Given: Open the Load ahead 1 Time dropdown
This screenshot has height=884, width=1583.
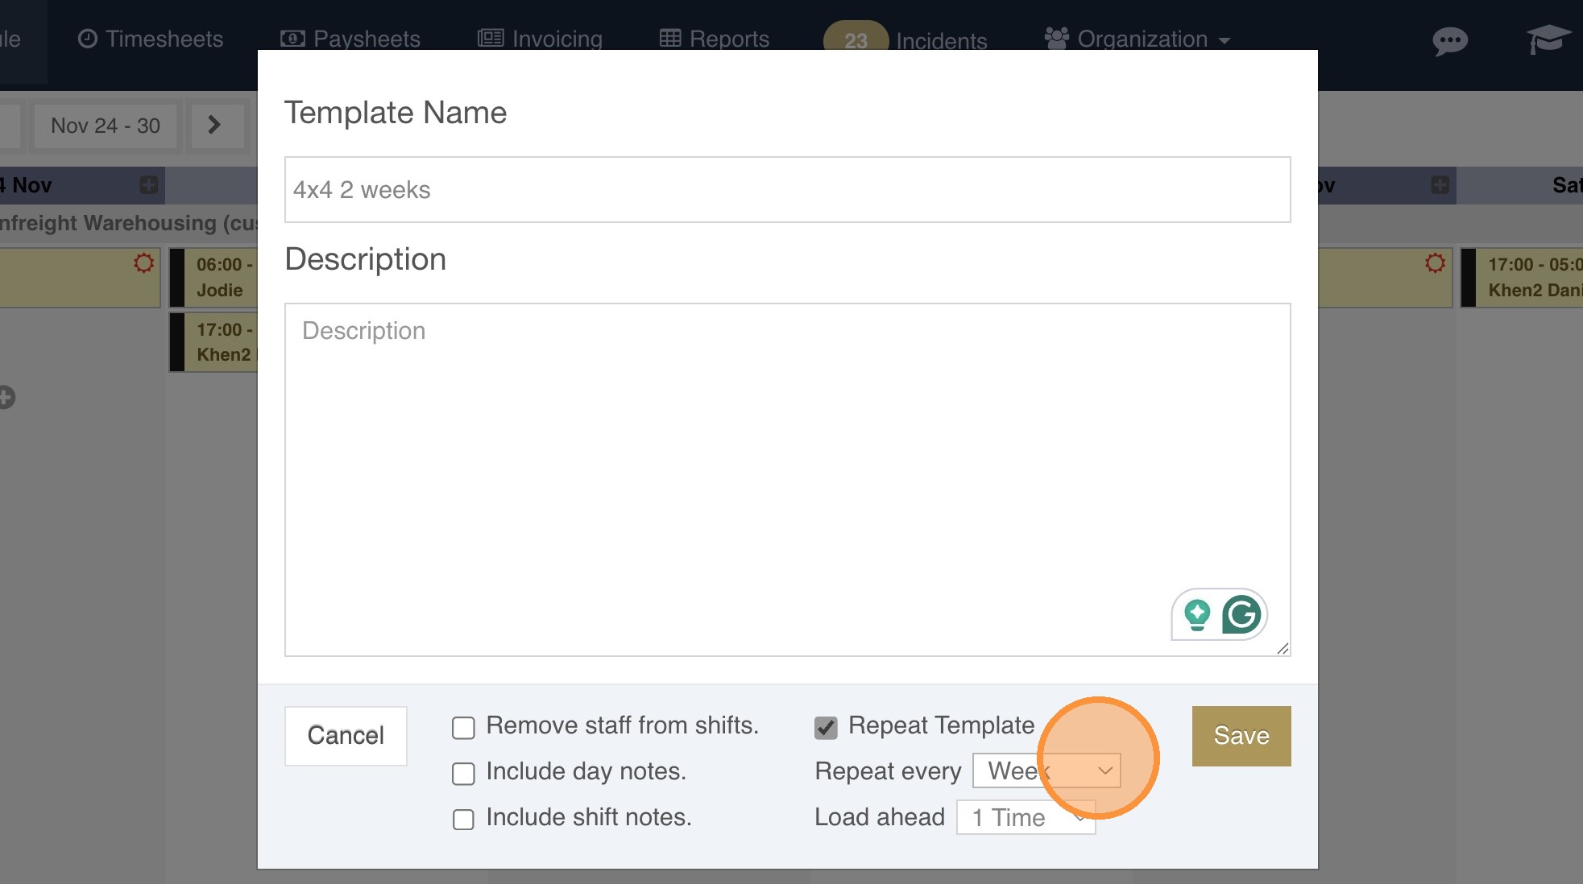Looking at the screenshot, I should click(x=1025, y=817).
